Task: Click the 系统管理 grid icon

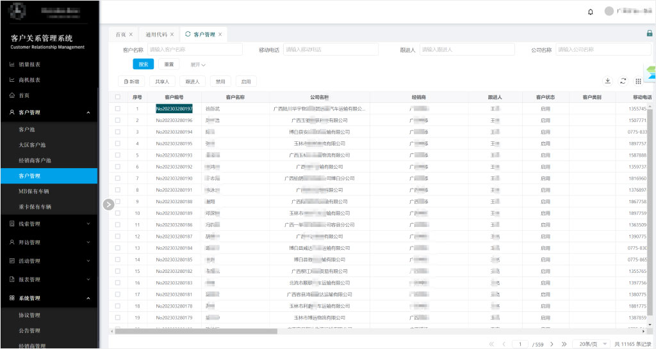Action: [x=12, y=298]
